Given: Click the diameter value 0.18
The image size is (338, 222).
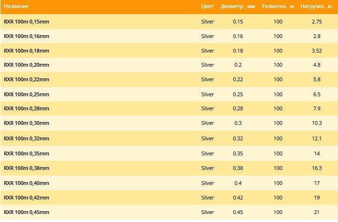Looking at the screenshot, I should click(x=238, y=51).
